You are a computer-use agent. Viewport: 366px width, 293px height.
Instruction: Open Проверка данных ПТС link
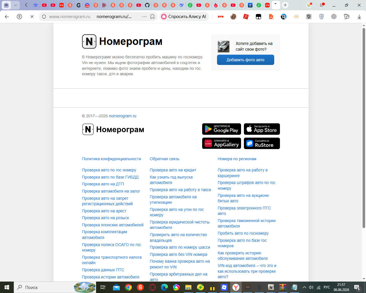[103, 270]
